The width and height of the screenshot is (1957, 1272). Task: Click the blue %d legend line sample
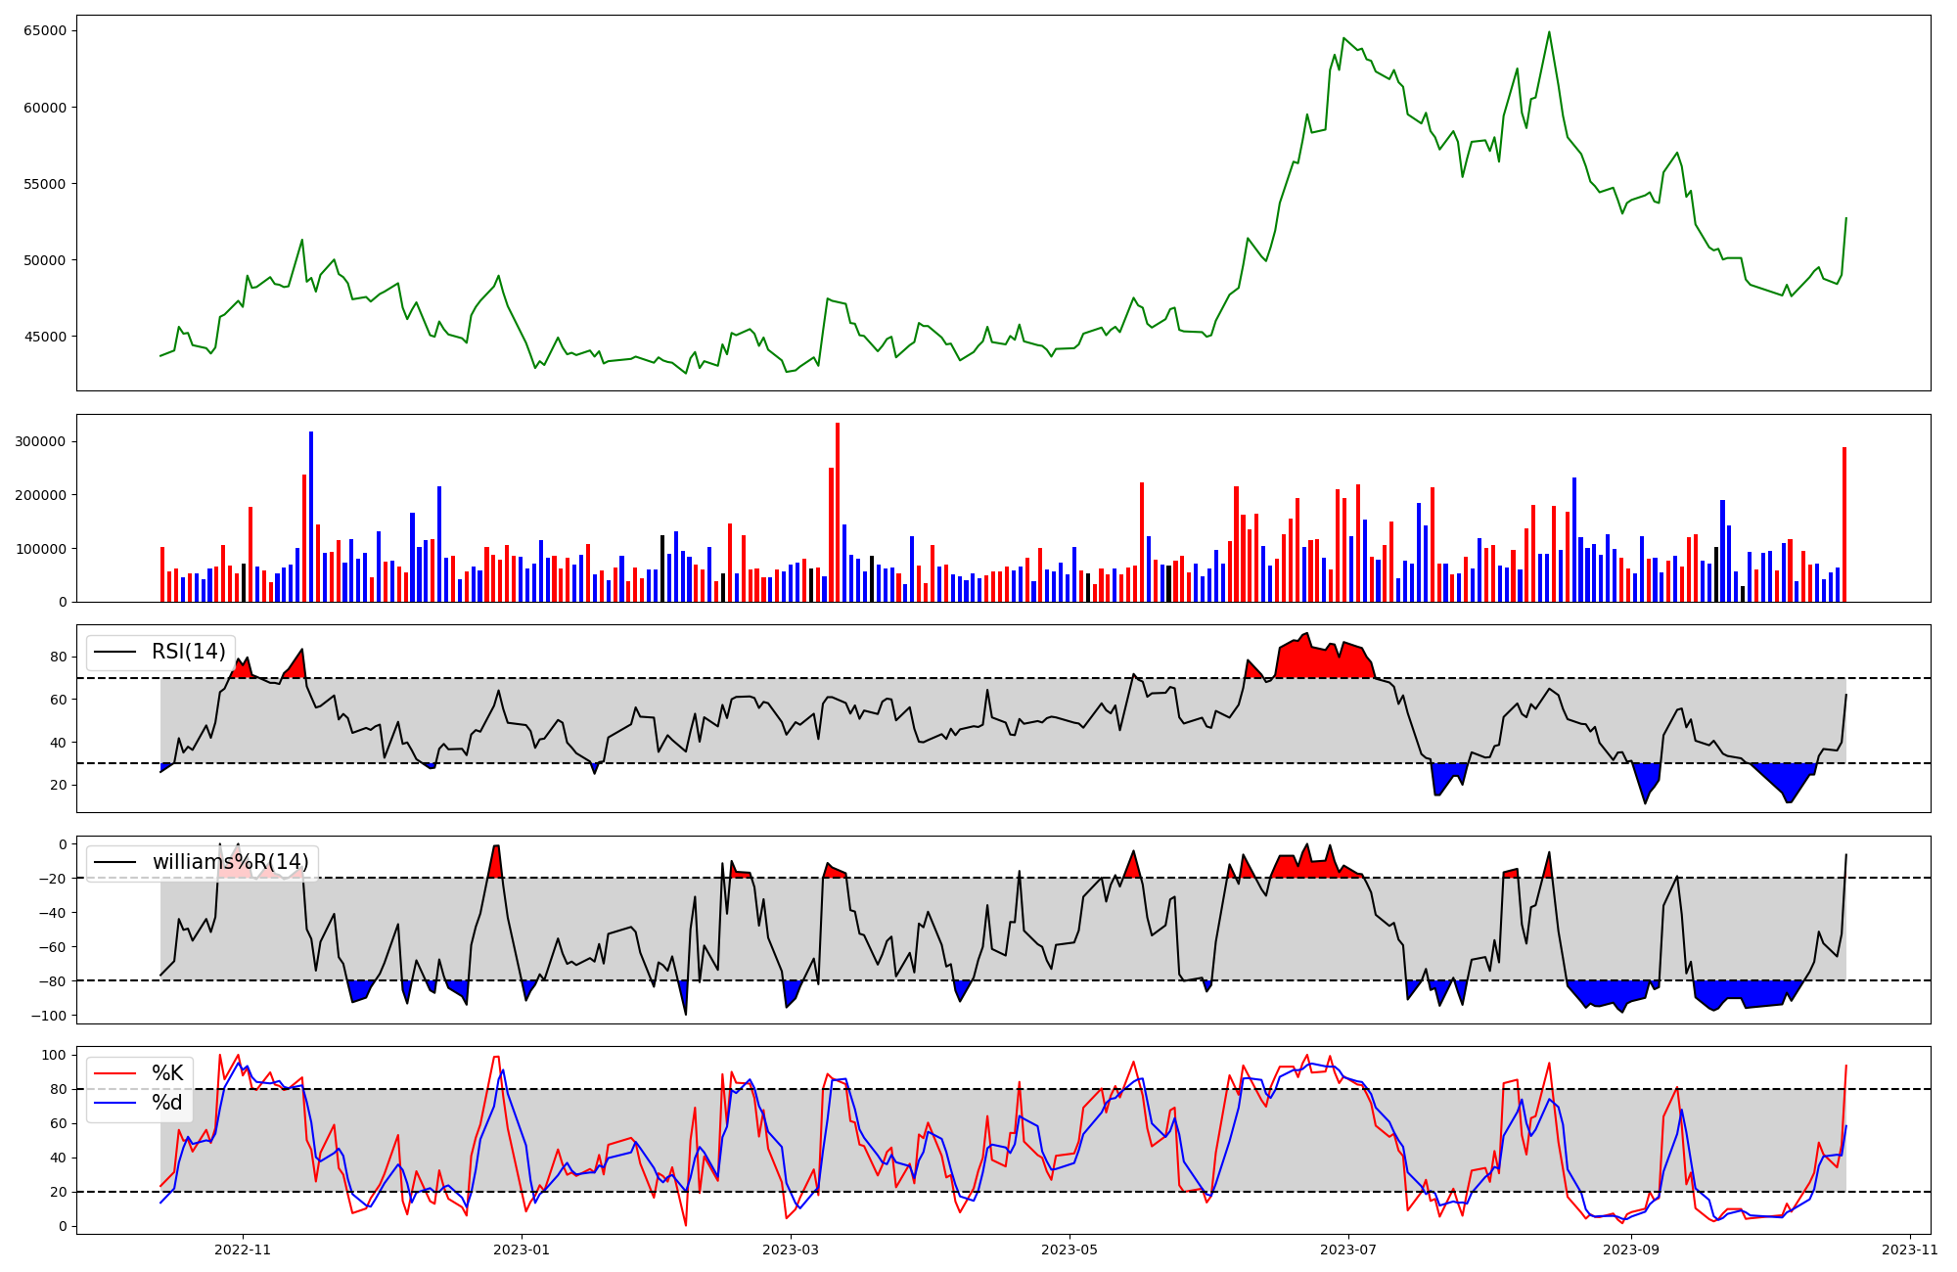pos(114,1103)
